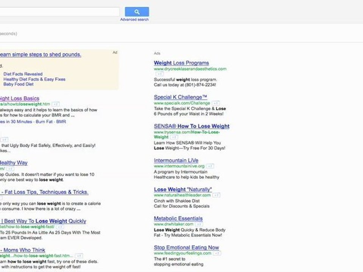This screenshot has height=272, width=363.
Task: Open the Baby Food Diet sitelink
Action: click(x=19, y=84)
